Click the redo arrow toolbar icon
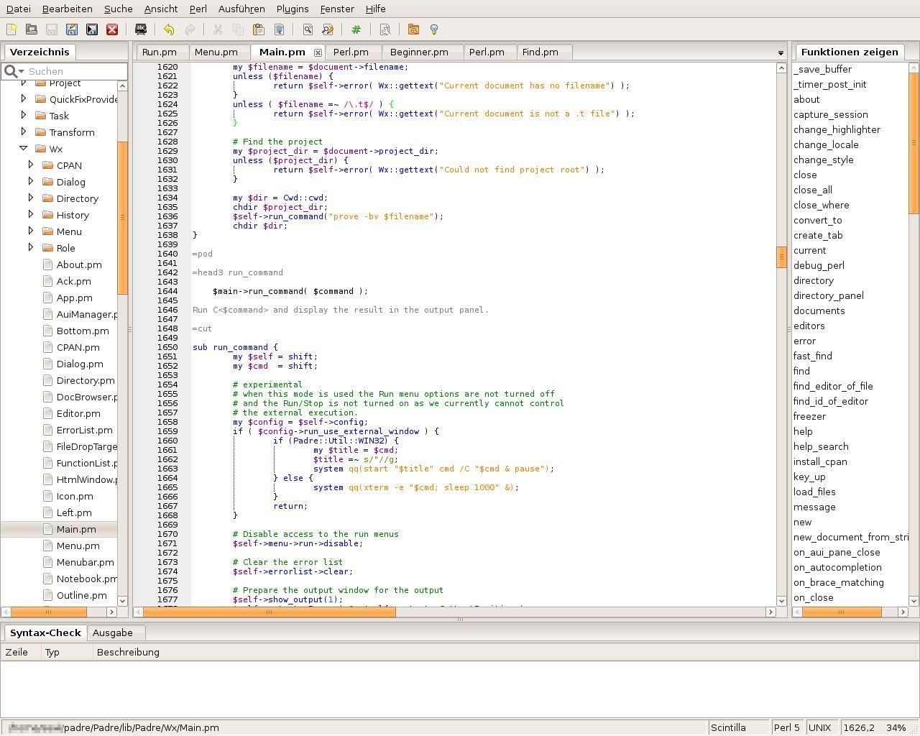 point(190,29)
